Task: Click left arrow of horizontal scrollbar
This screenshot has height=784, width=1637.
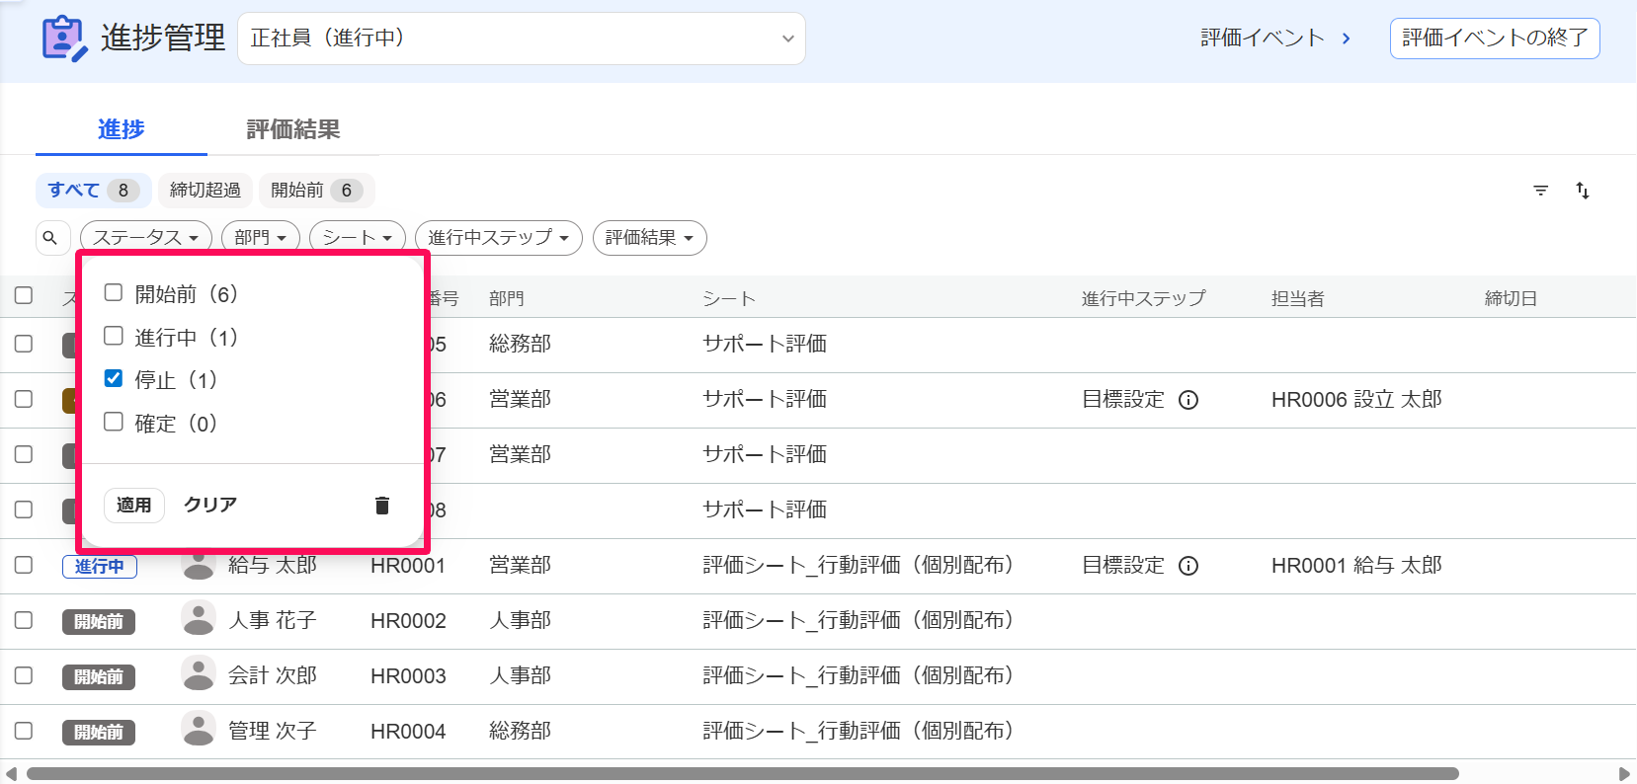Action: coord(11,773)
